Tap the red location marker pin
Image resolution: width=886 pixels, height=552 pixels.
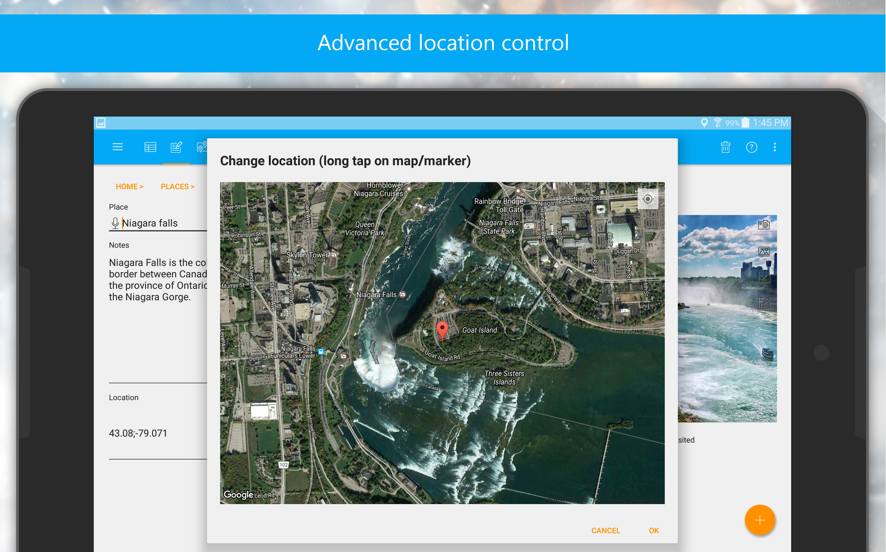tap(442, 332)
